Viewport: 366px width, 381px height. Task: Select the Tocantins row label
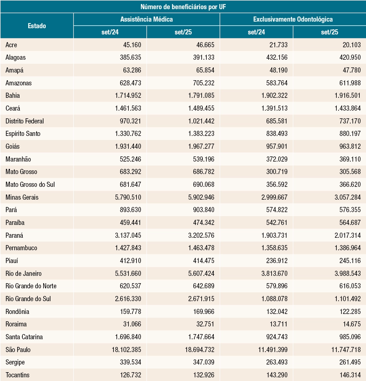pyautogui.click(x=18, y=375)
